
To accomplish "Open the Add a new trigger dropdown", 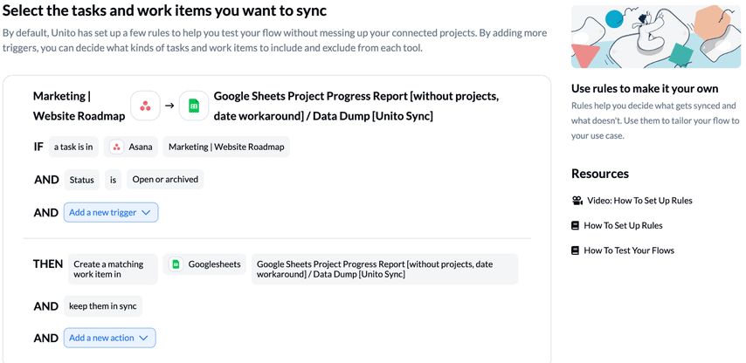I will point(111,213).
